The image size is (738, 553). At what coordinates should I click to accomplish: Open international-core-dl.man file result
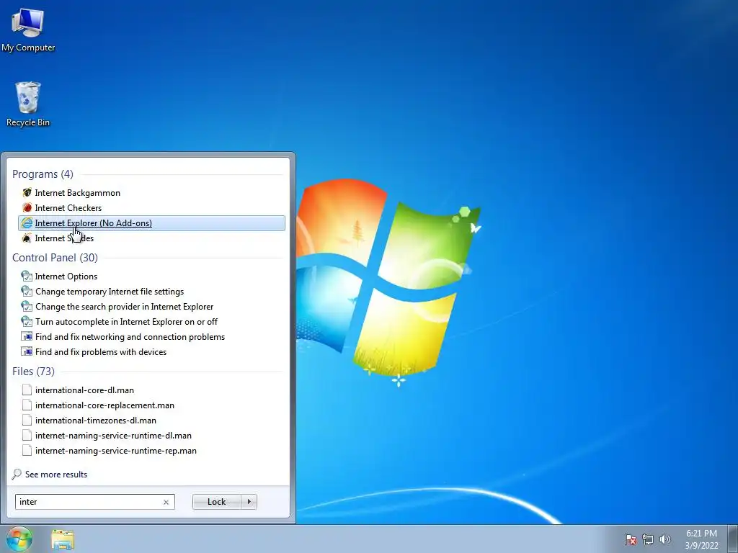click(151, 390)
